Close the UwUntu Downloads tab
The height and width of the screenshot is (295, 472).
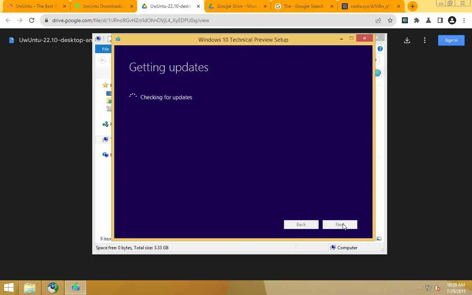132,6
